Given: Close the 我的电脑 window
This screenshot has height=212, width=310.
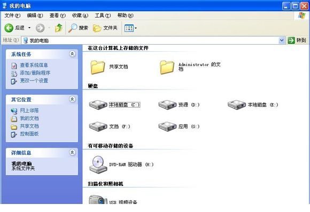Looking at the screenshot, I should (x=304, y=6).
